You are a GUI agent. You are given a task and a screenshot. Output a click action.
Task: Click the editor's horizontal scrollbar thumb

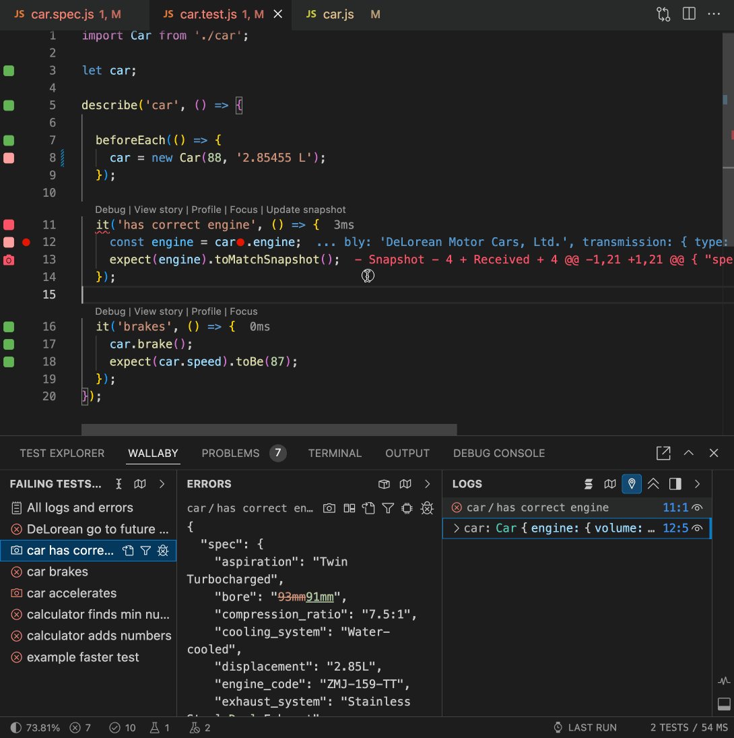coord(269,429)
